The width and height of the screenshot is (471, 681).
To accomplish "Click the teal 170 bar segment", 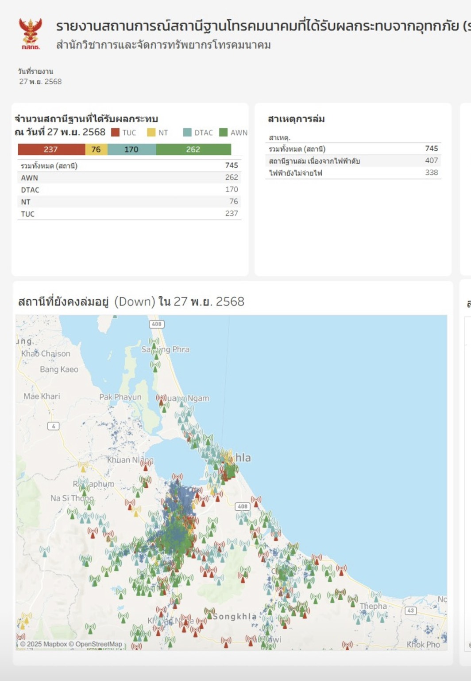I will 131,149.
